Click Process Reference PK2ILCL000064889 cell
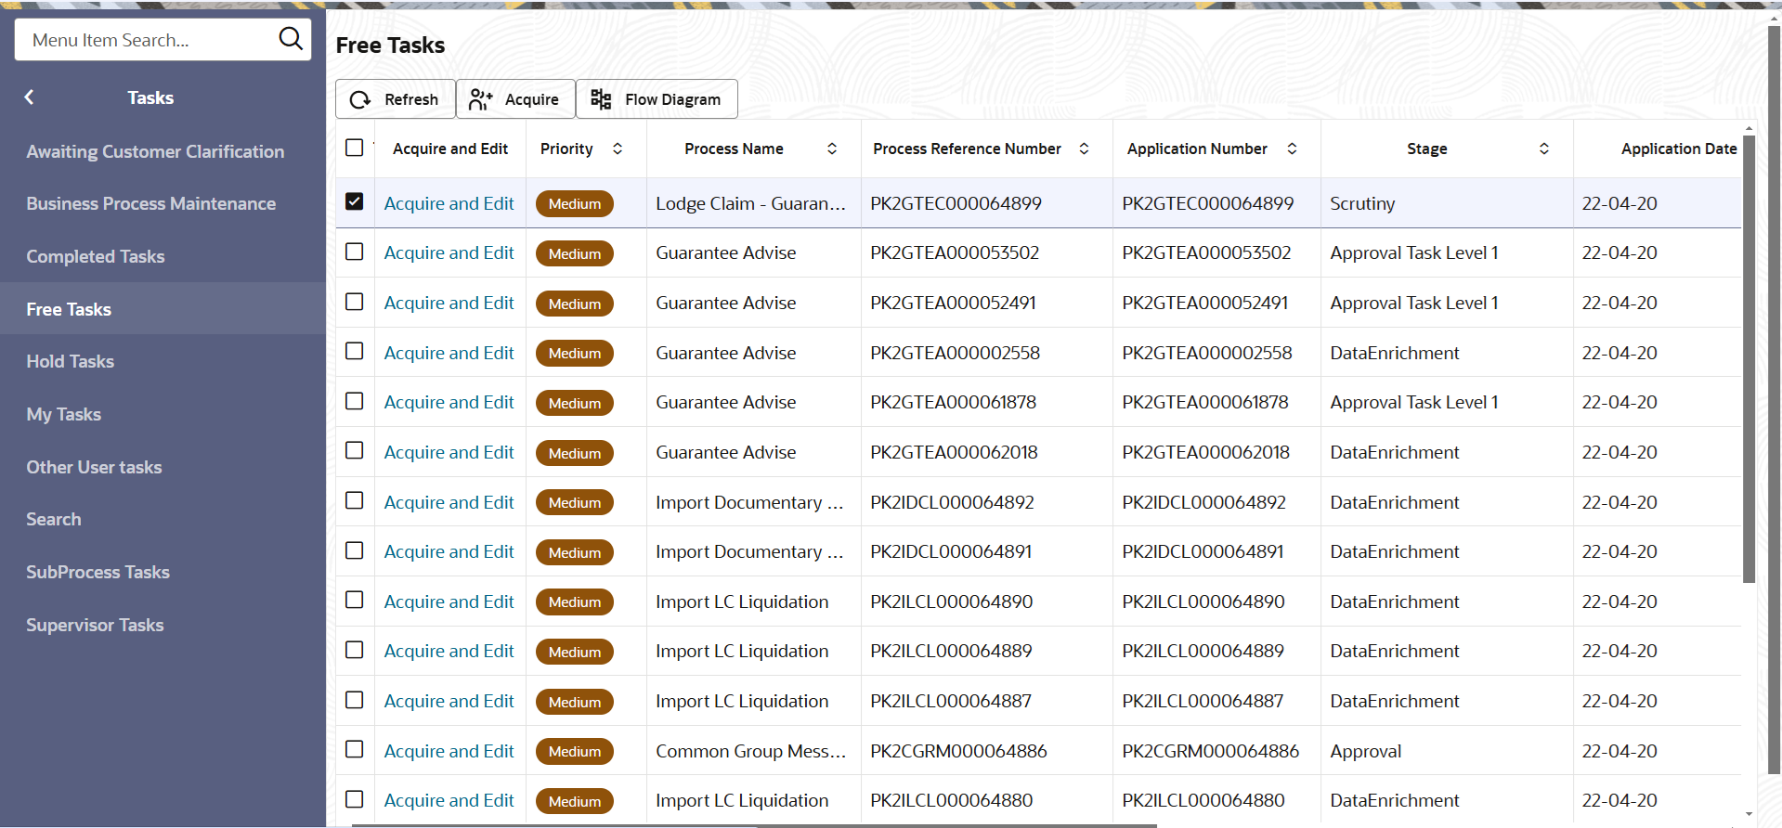 [x=951, y=651]
